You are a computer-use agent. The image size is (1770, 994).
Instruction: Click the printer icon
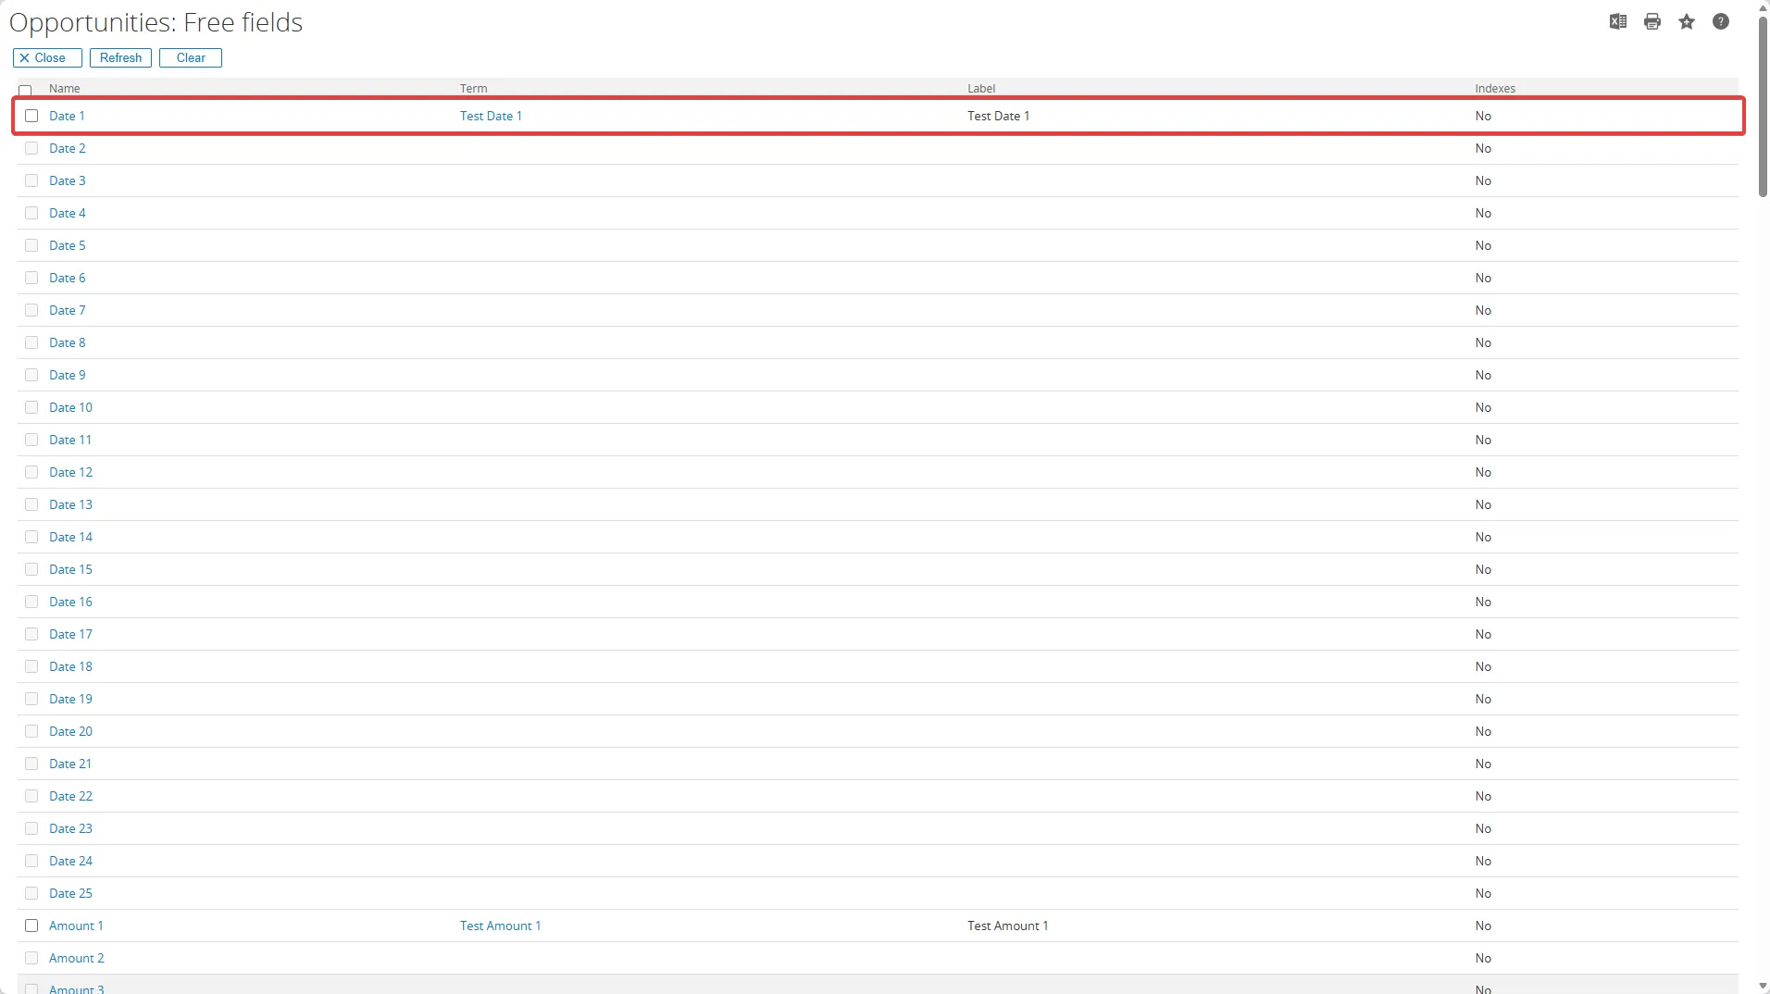point(1652,22)
